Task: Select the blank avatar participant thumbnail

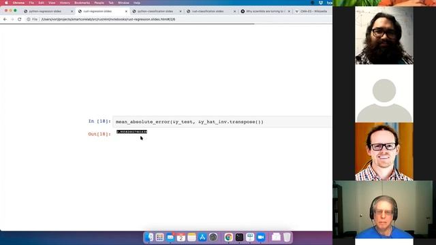Action: click(384, 94)
